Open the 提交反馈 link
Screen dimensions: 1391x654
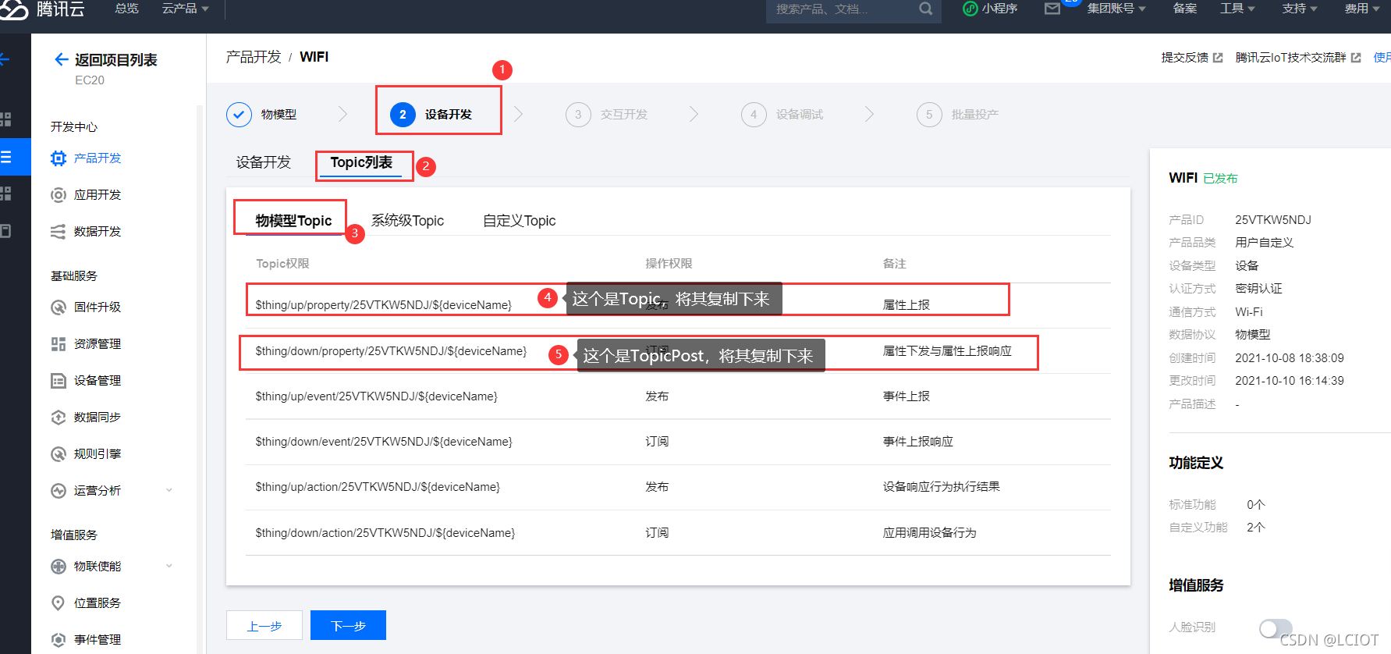click(1184, 58)
